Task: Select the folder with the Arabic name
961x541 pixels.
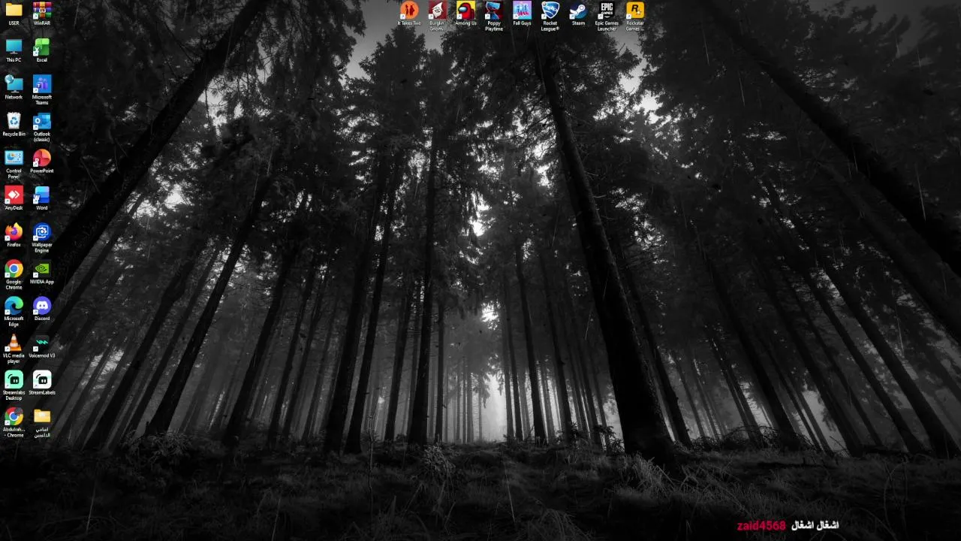Action: [x=42, y=422]
